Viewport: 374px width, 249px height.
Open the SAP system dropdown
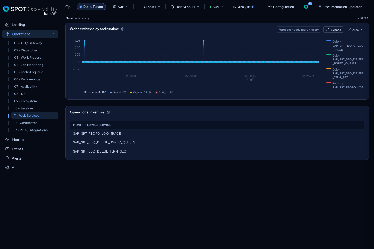click(x=121, y=7)
